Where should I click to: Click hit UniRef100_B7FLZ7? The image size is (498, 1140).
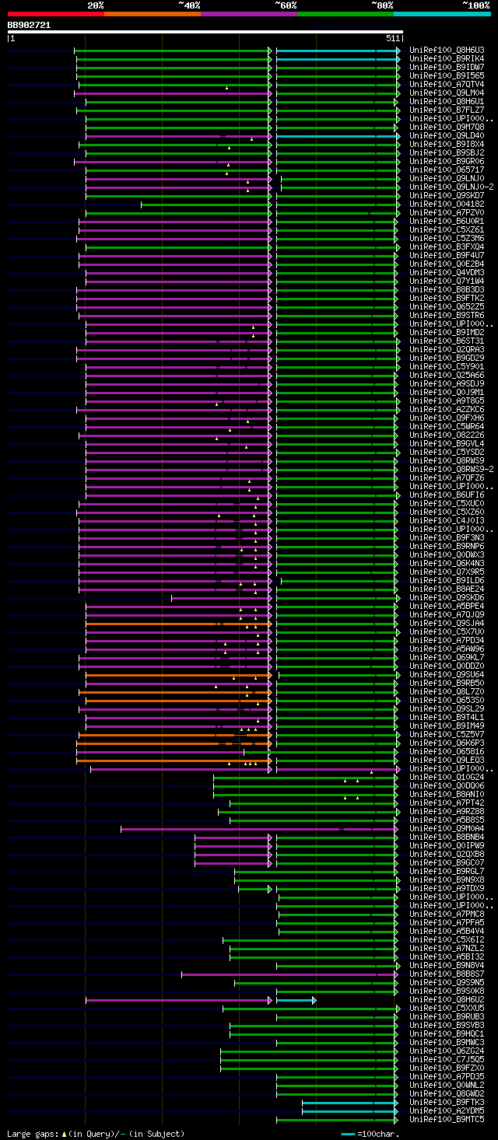pyautogui.click(x=447, y=110)
